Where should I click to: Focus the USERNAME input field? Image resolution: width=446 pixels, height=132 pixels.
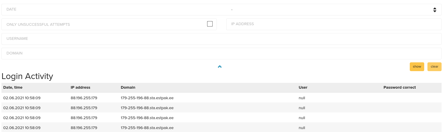point(222,39)
